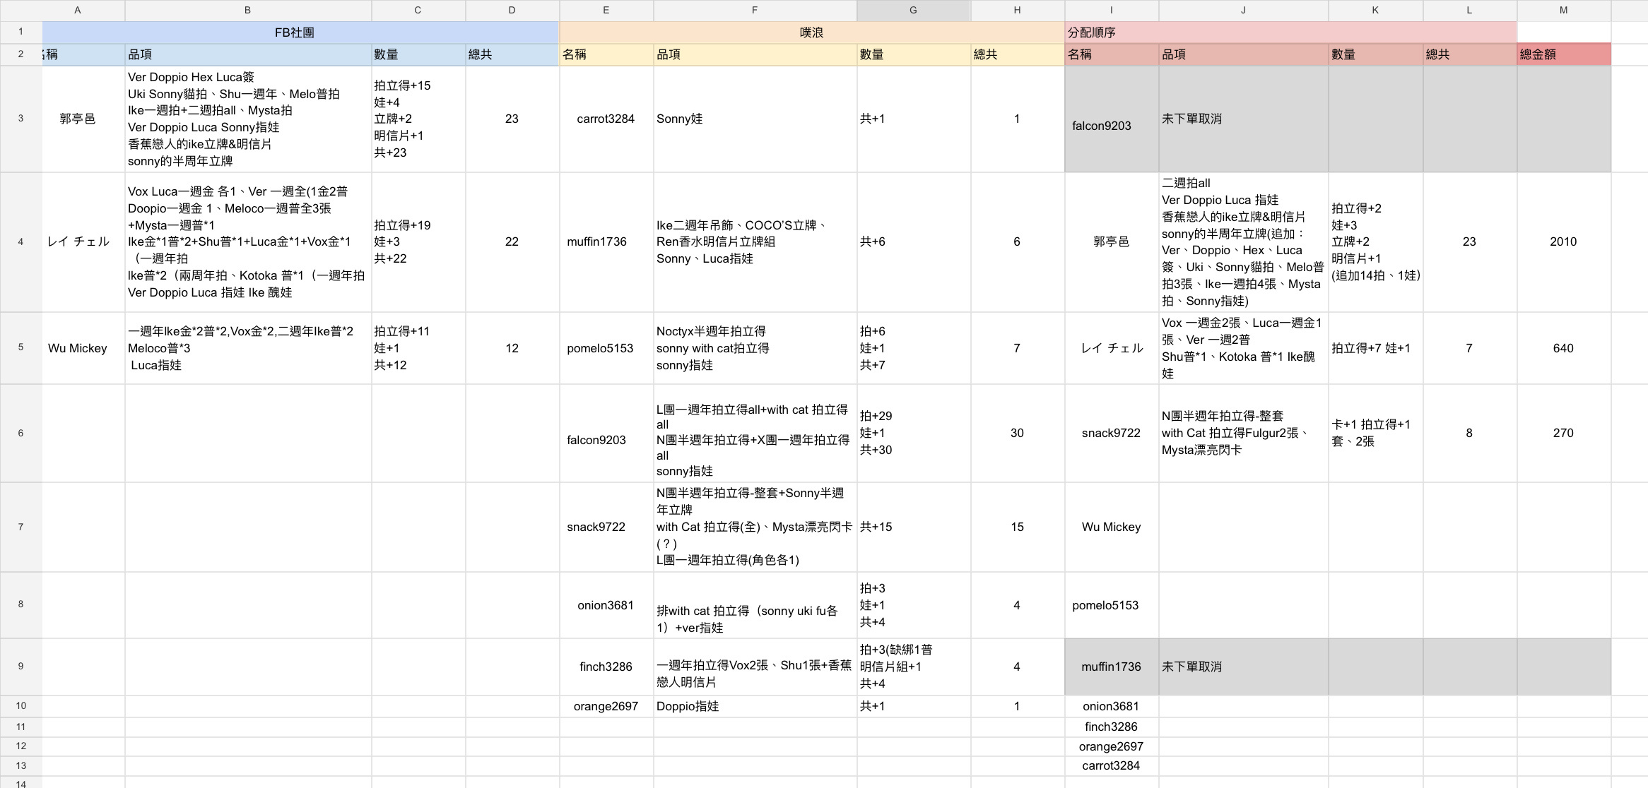Viewport: 1648px width, 788px height.
Task: Click the 共+6 quantity cell
Action: 914,241
